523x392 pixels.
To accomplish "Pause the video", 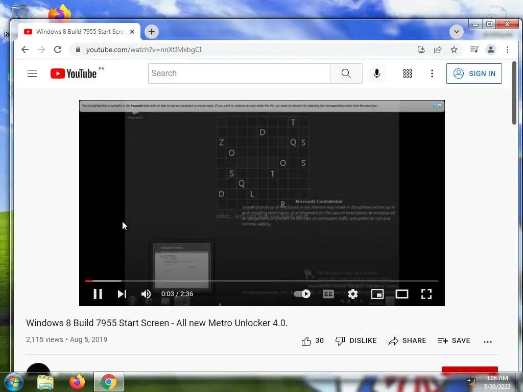I will [98, 293].
